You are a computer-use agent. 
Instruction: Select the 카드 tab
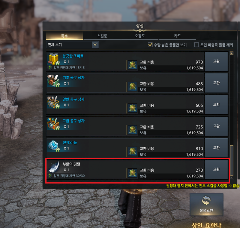coord(177,36)
